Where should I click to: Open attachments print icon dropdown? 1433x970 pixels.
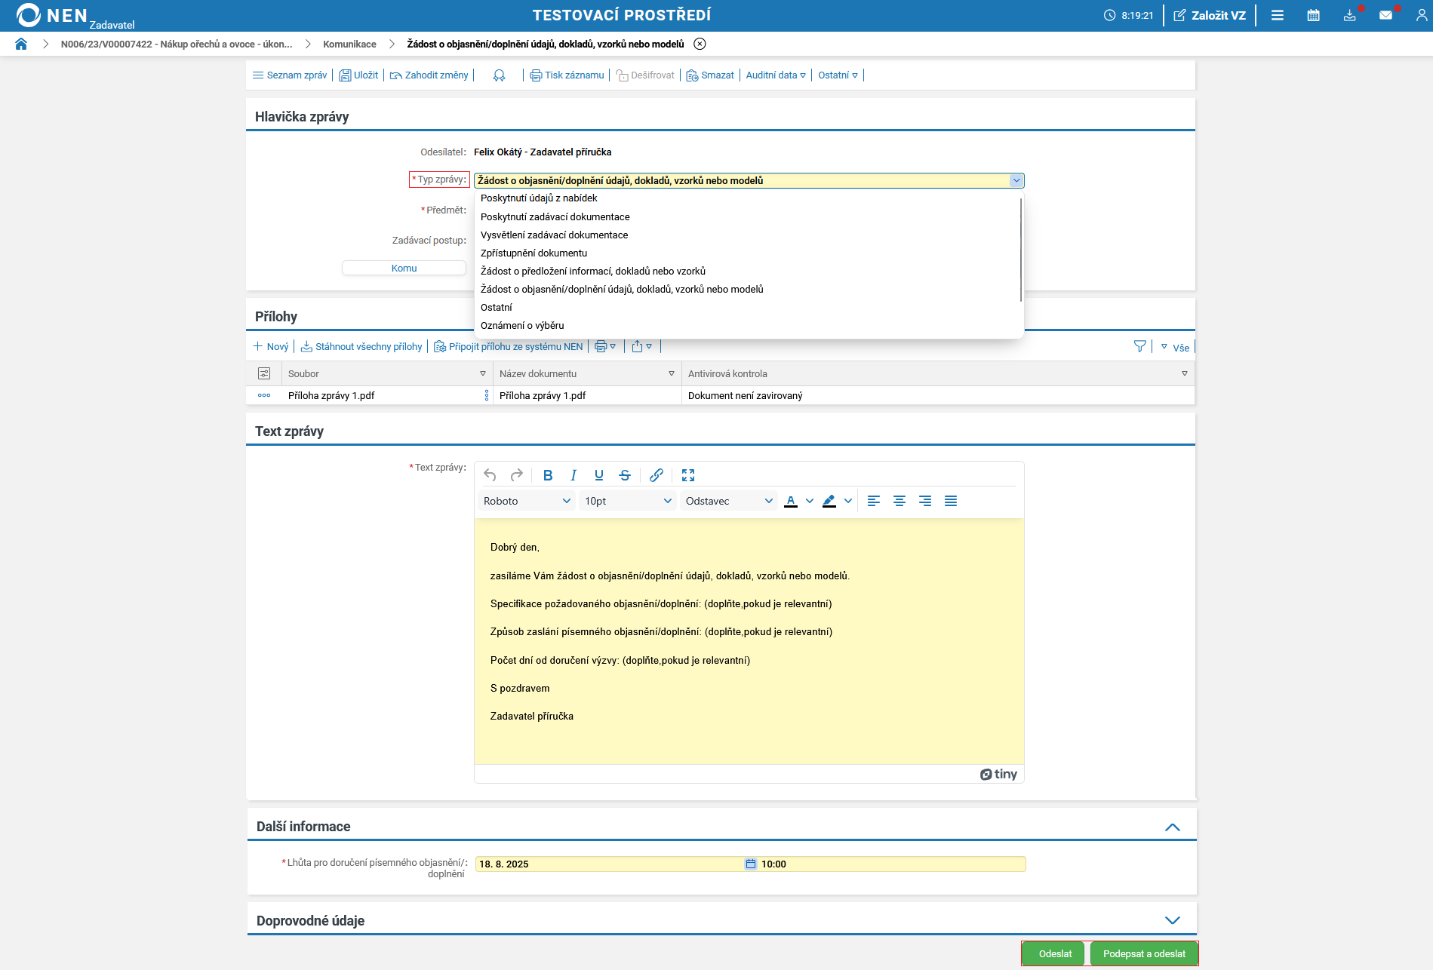605,347
